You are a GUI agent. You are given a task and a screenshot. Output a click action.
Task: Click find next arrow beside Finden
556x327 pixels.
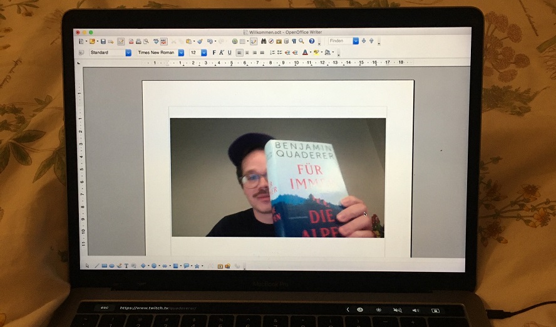click(364, 41)
